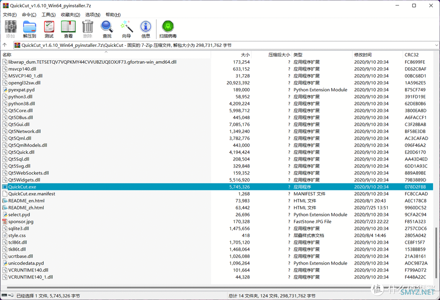This screenshot has height=300, width=440.
Task: Sort by Packed Size (压缩后大小) header
Action: click(271, 55)
